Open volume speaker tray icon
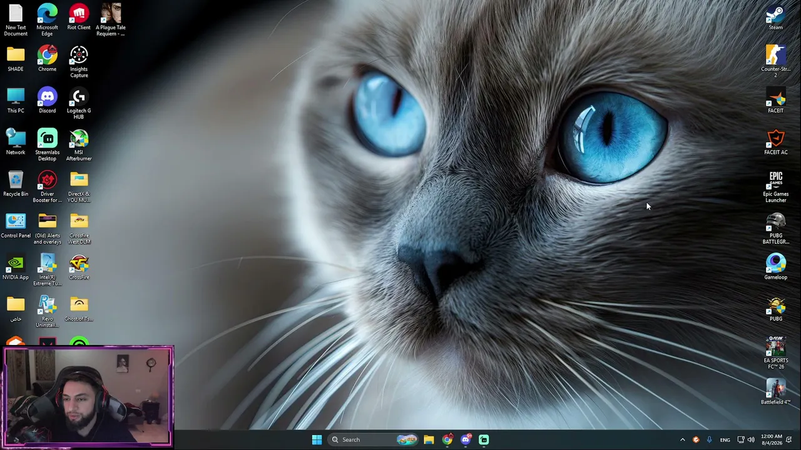 pos(750,439)
